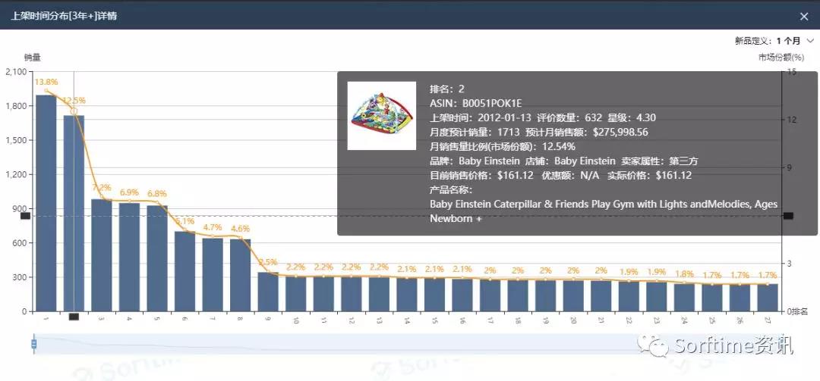The image size is (820, 381).
Task: Select the rank 3 sales bar
Action: [102, 255]
